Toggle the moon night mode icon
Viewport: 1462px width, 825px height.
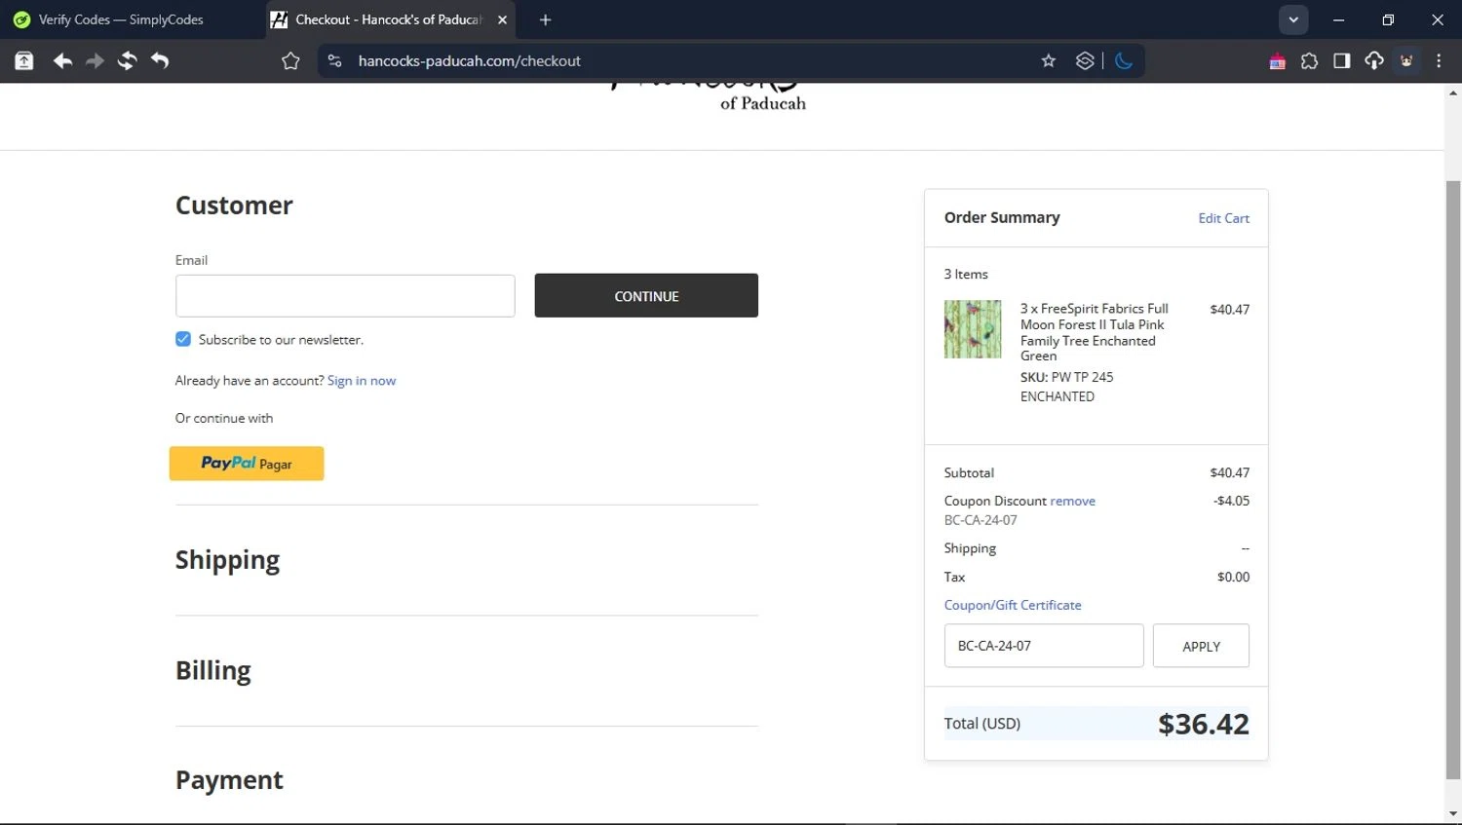(1124, 61)
